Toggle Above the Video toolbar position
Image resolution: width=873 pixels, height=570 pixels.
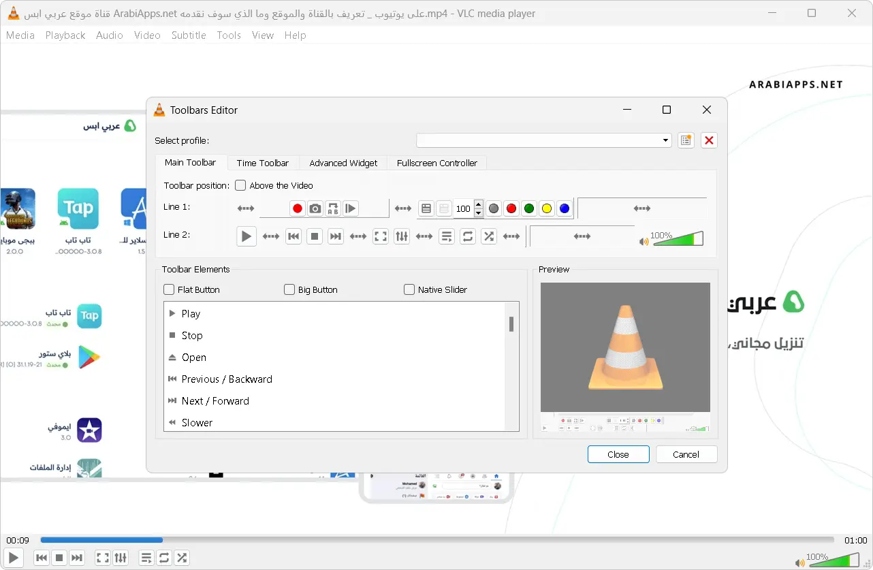click(240, 185)
